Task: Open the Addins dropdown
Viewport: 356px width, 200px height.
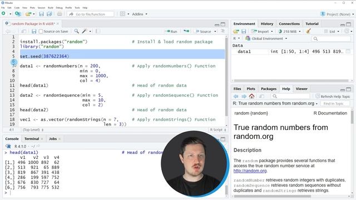Action: [x=140, y=14]
